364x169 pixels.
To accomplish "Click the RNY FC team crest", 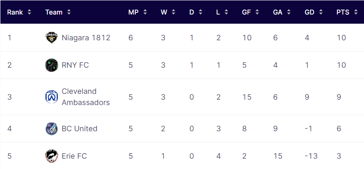I will [x=52, y=65].
